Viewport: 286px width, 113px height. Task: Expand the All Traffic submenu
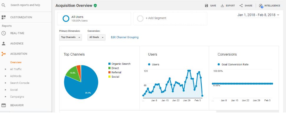[6, 69]
